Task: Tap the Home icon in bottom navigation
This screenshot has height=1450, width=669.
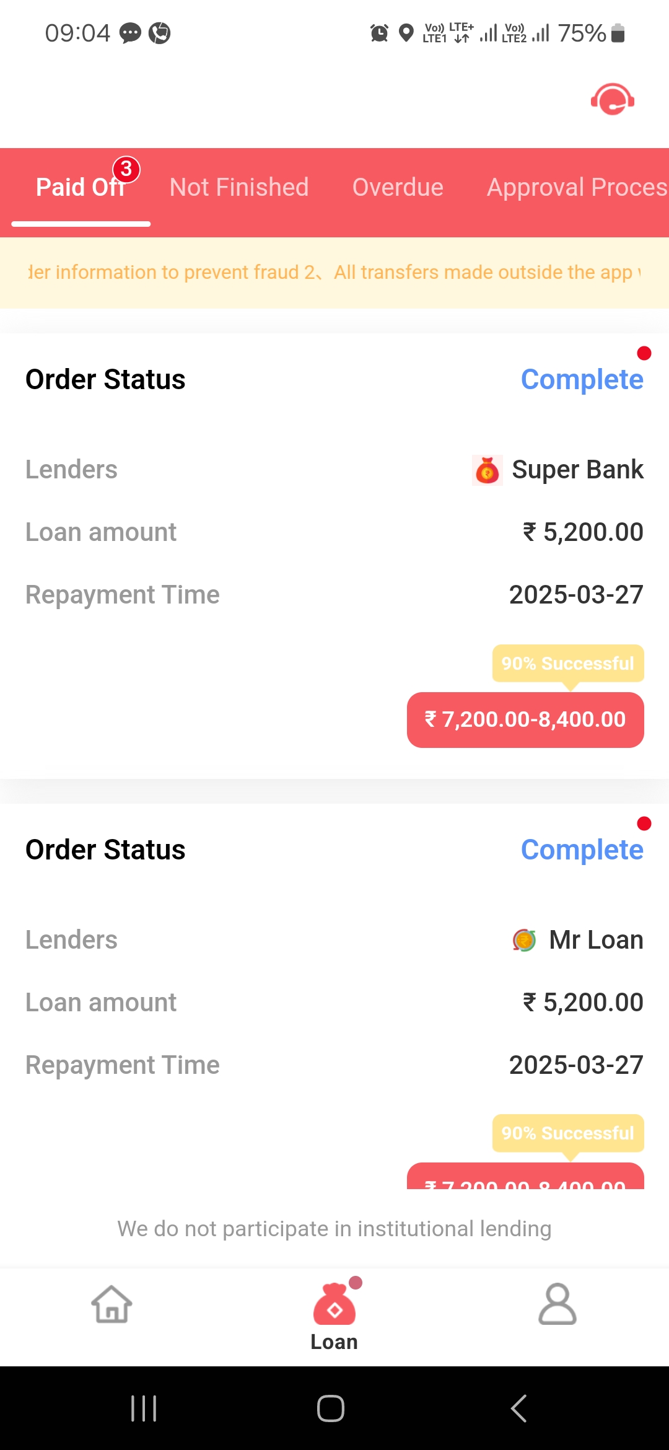Action: [x=111, y=1304]
